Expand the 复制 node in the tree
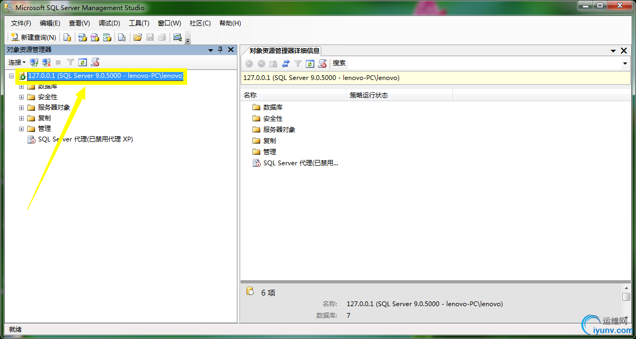 click(22, 118)
